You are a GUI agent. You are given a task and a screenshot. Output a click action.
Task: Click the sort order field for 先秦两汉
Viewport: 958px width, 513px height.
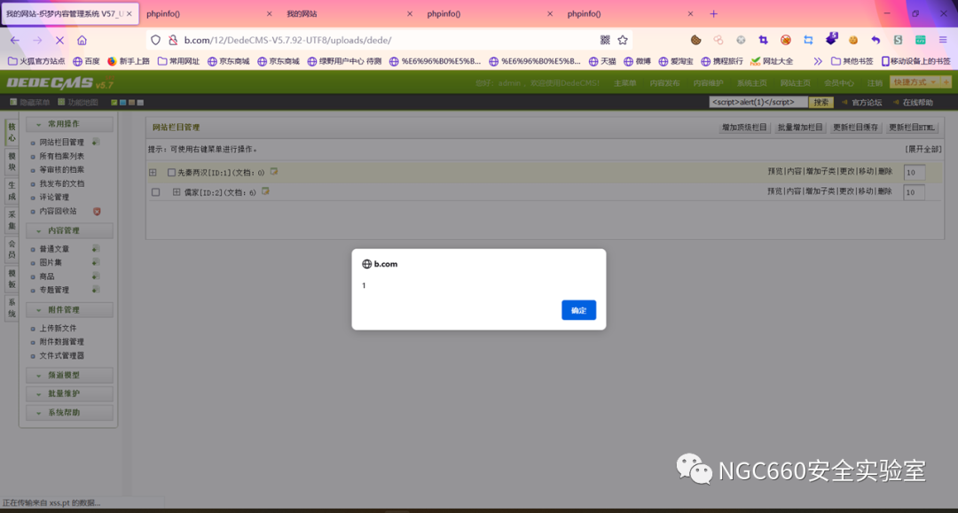click(x=914, y=173)
